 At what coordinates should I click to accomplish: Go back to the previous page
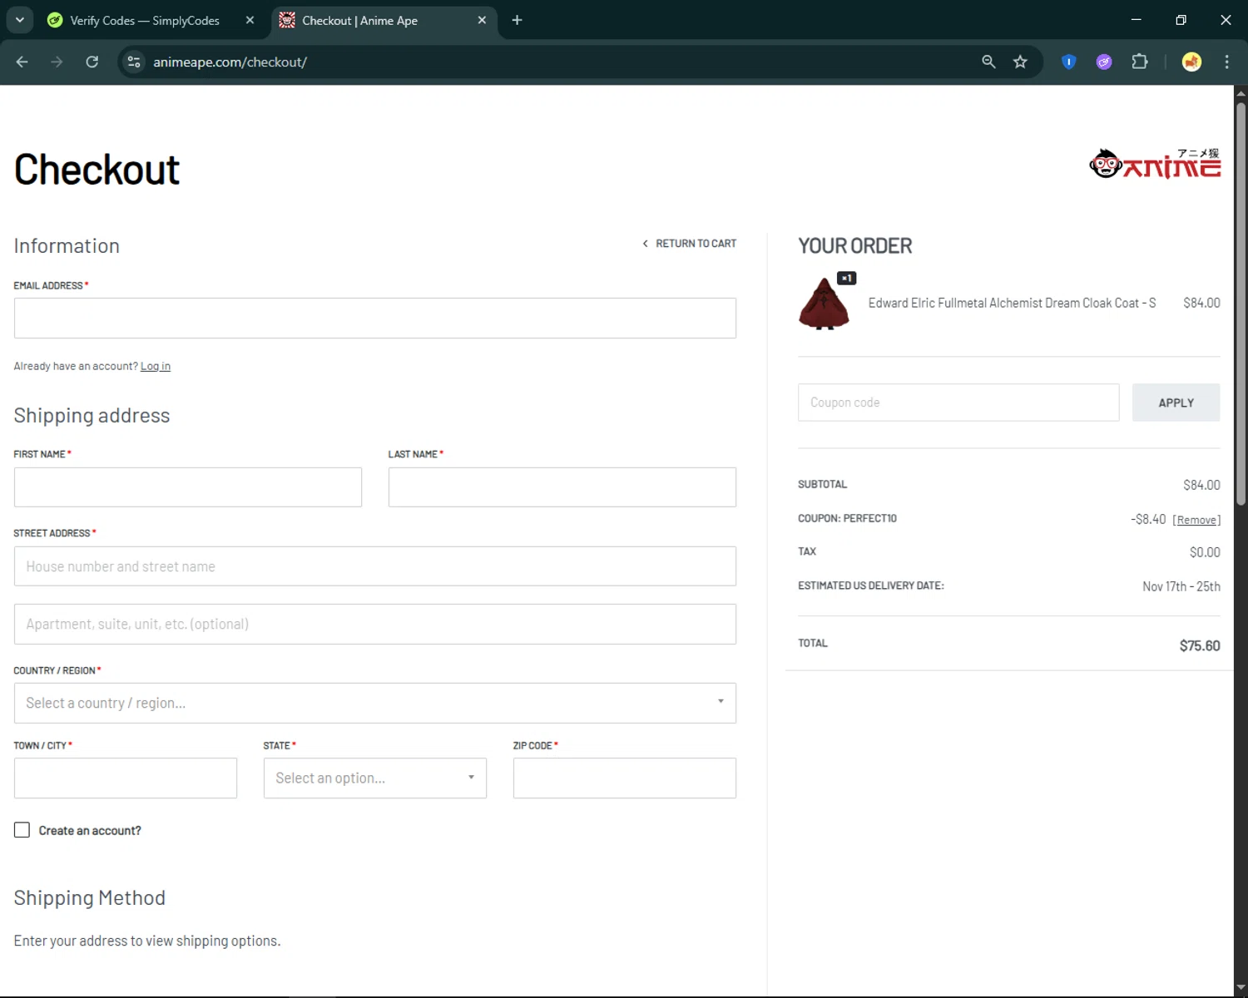tap(22, 62)
